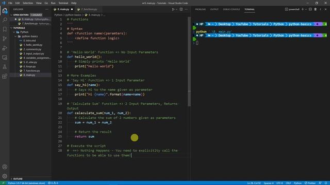Open the Help menu

point(74,3)
